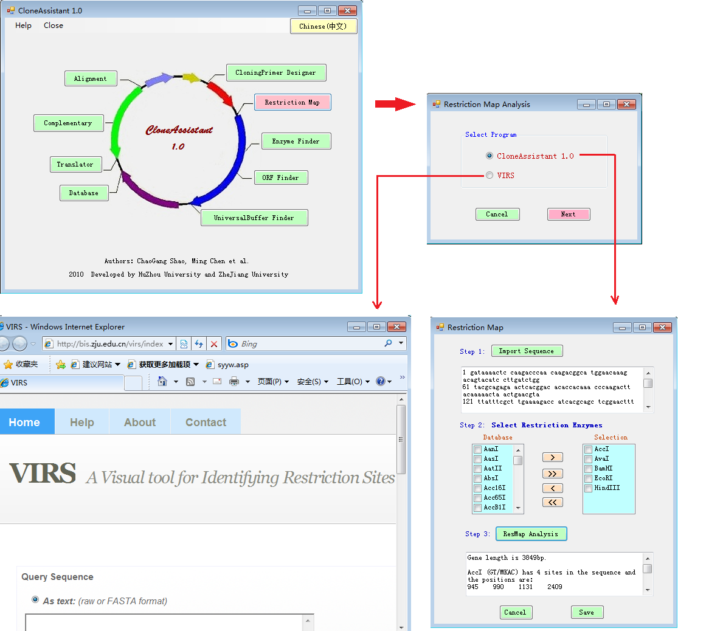The image size is (706, 631).
Task: Open the Help menu in CloneAssistant
Action: pyautogui.click(x=23, y=26)
